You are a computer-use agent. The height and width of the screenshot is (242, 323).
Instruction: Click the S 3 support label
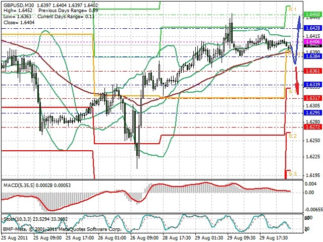pos(293,174)
